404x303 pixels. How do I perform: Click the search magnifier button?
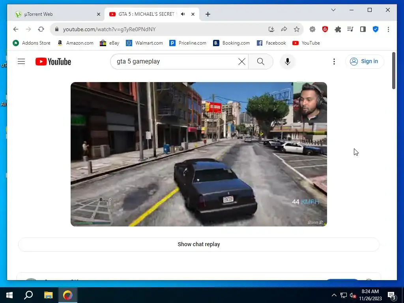click(260, 62)
